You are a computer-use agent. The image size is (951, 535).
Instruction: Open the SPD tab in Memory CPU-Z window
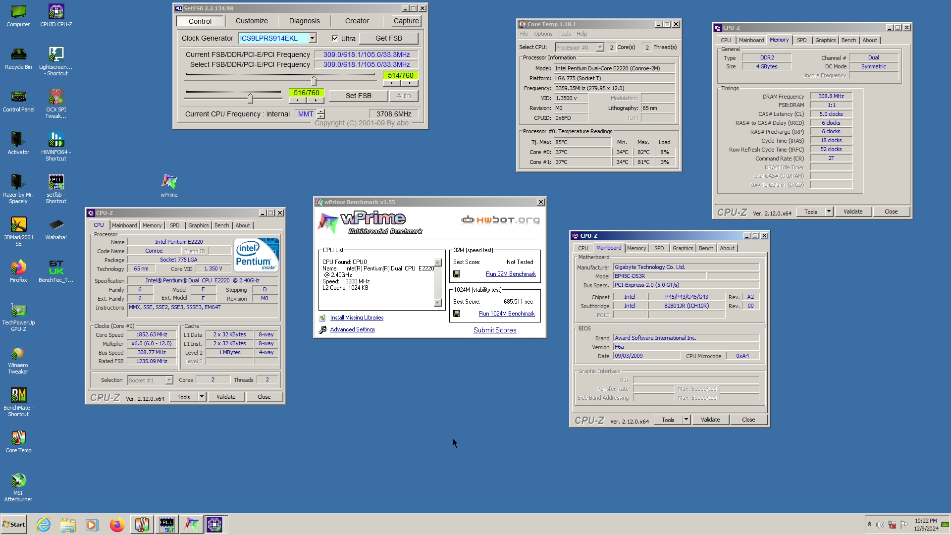[801, 40]
